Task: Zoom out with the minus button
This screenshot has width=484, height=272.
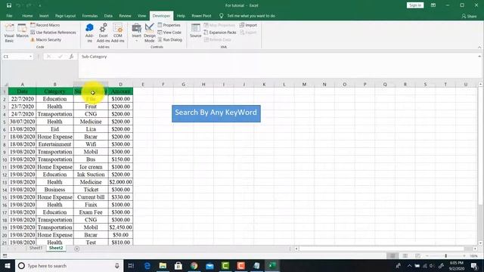Action: click(427, 256)
